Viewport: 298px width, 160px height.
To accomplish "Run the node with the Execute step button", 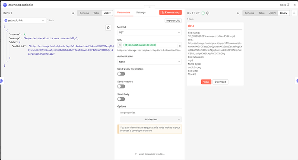I will [171, 13].
